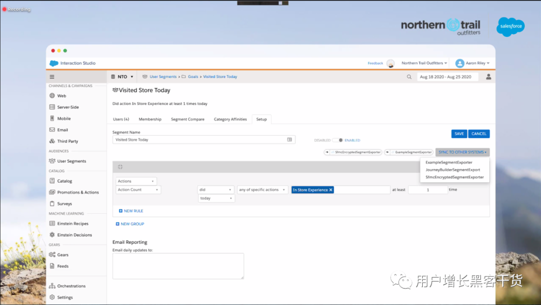Click the 'at least' count field
The width and height of the screenshot is (541, 305).
[x=428, y=189]
